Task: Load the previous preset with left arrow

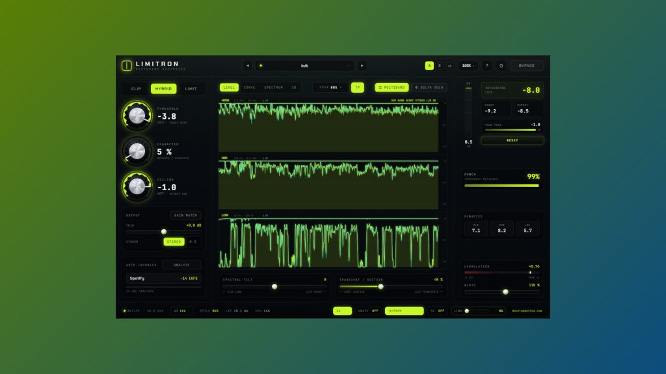Action: pos(248,66)
